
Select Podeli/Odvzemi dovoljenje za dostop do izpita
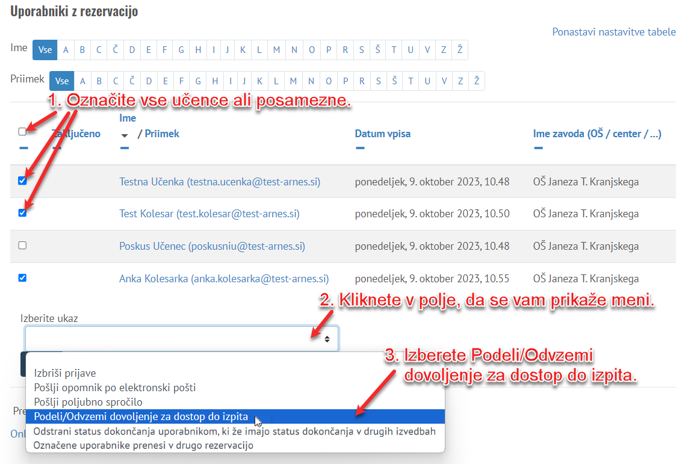pos(141,416)
